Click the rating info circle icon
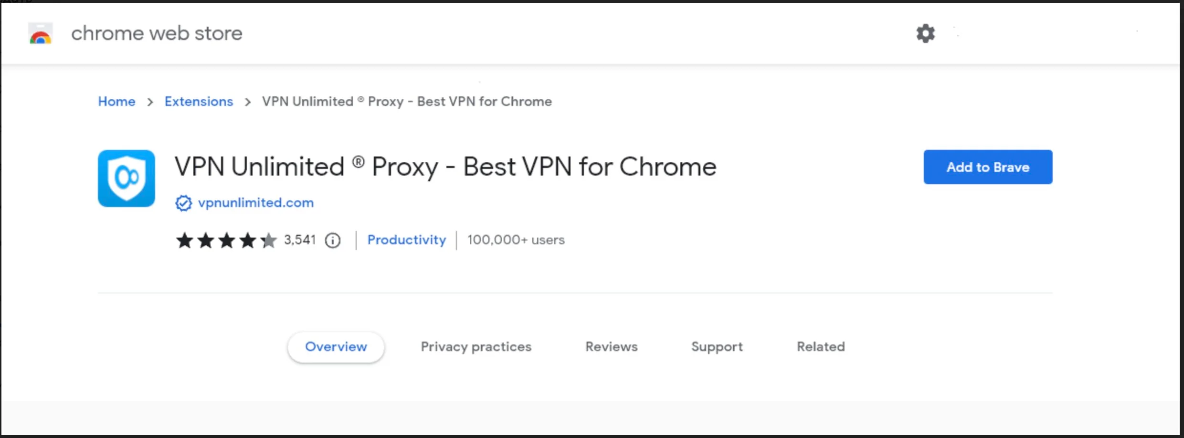 click(x=333, y=240)
